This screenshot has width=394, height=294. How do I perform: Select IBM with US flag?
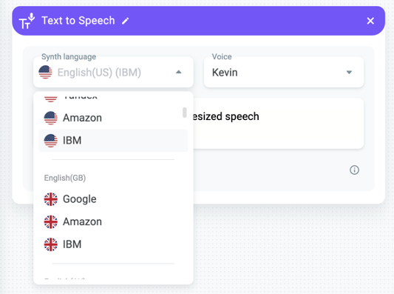pyautogui.click(x=113, y=141)
